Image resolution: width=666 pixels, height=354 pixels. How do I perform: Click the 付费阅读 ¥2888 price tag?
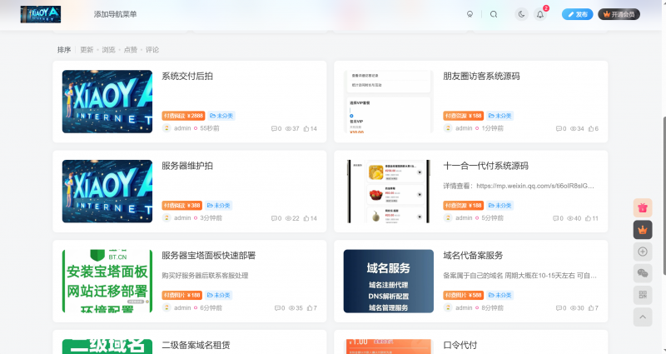coord(183,116)
